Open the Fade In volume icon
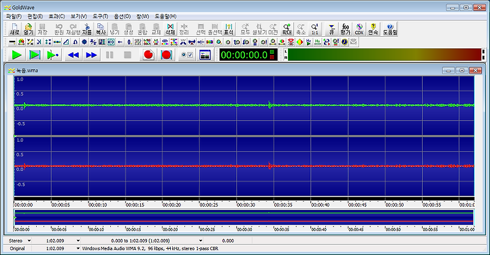 pyautogui.click(x=237, y=42)
